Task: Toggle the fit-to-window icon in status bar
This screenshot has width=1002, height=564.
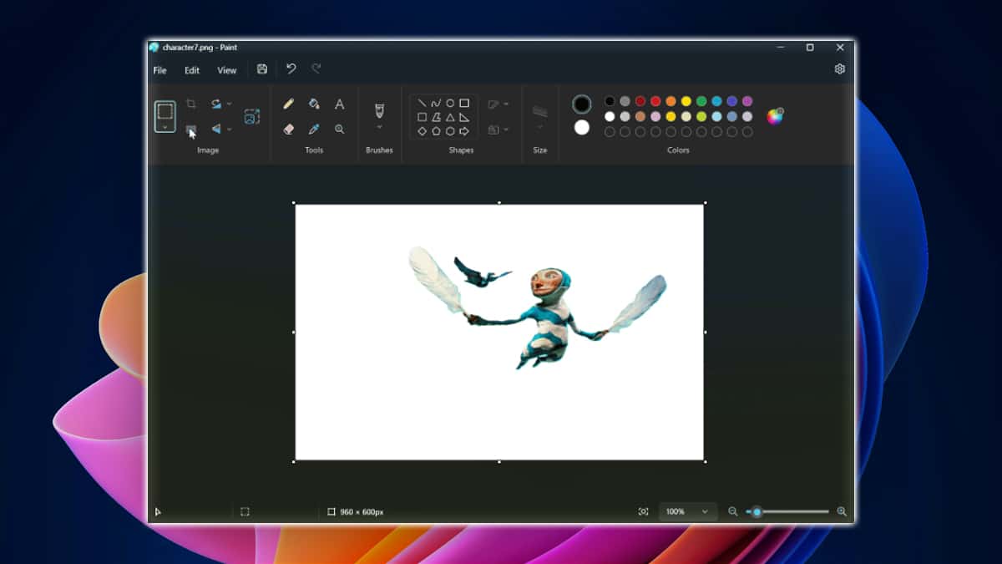Action: (643, 511)
